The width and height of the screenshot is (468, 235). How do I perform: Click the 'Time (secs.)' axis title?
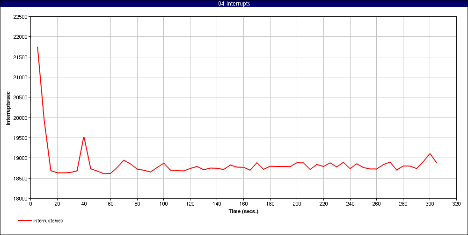pyautogui.click(x=243, y=212)
